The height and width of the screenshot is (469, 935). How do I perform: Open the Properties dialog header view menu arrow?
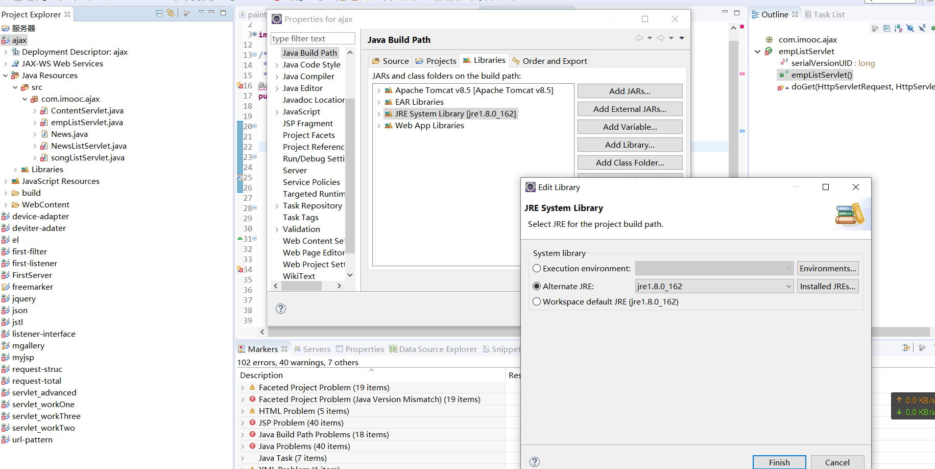[682, 38]
